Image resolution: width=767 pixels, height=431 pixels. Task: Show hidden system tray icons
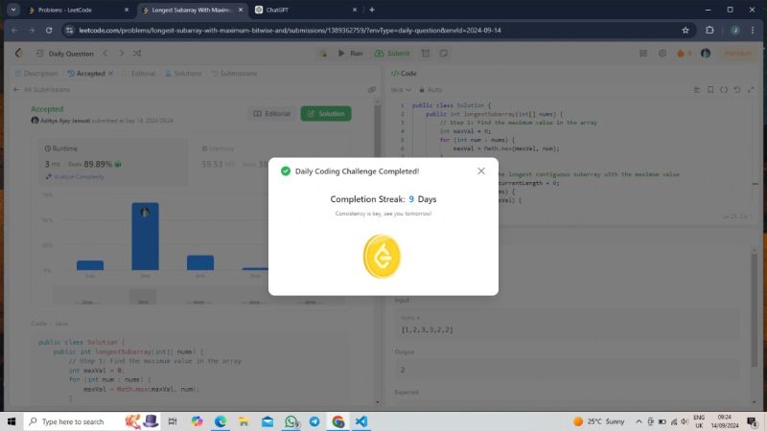pos(639,421)
